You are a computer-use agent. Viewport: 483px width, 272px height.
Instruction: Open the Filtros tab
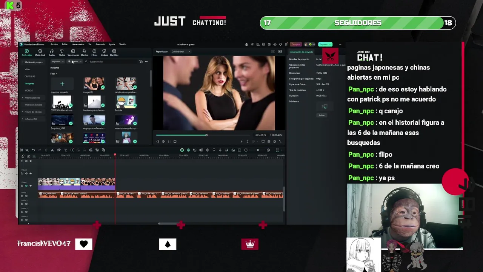(x=94, y=53)
